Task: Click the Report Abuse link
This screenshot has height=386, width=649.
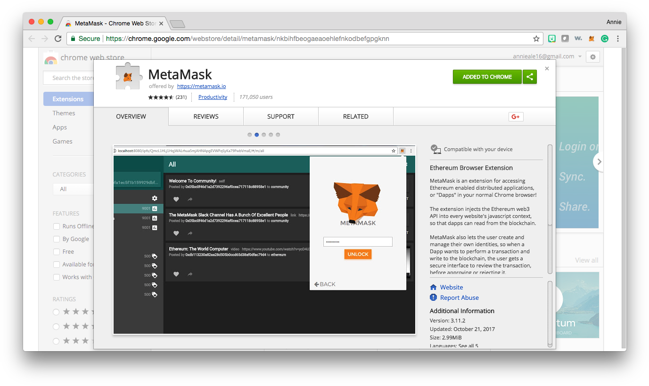Action: click(460, 298)
